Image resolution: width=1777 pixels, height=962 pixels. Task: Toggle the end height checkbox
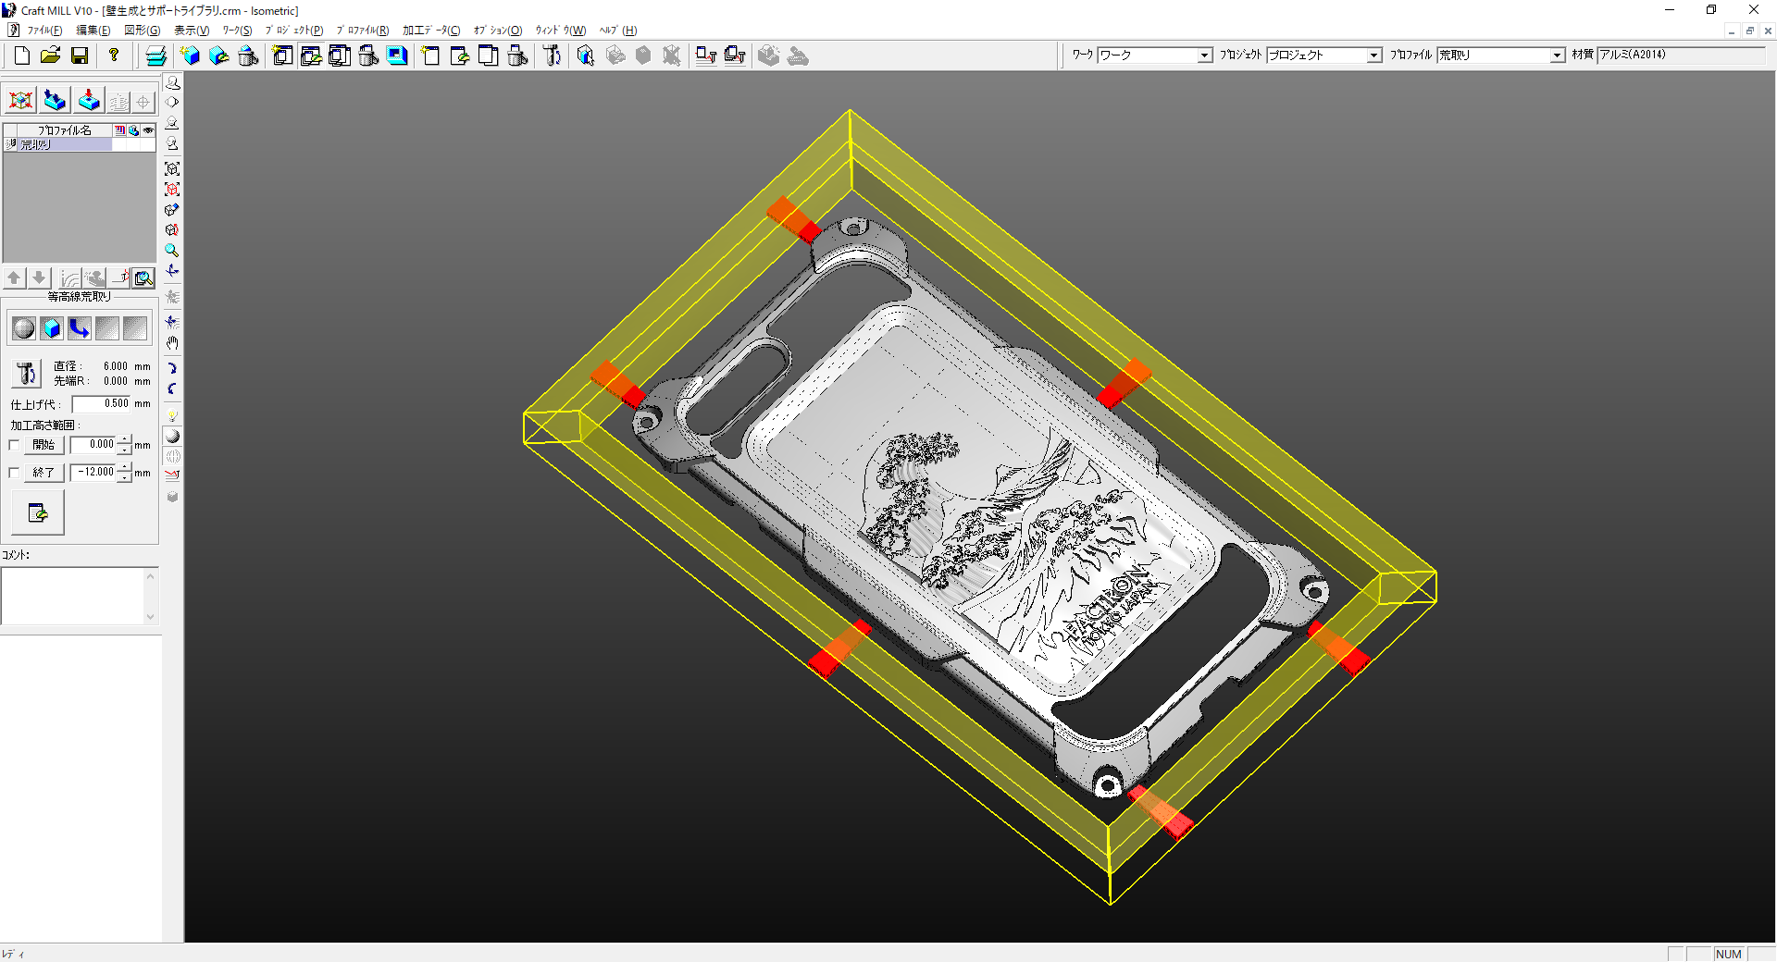(x=14, y=473)
